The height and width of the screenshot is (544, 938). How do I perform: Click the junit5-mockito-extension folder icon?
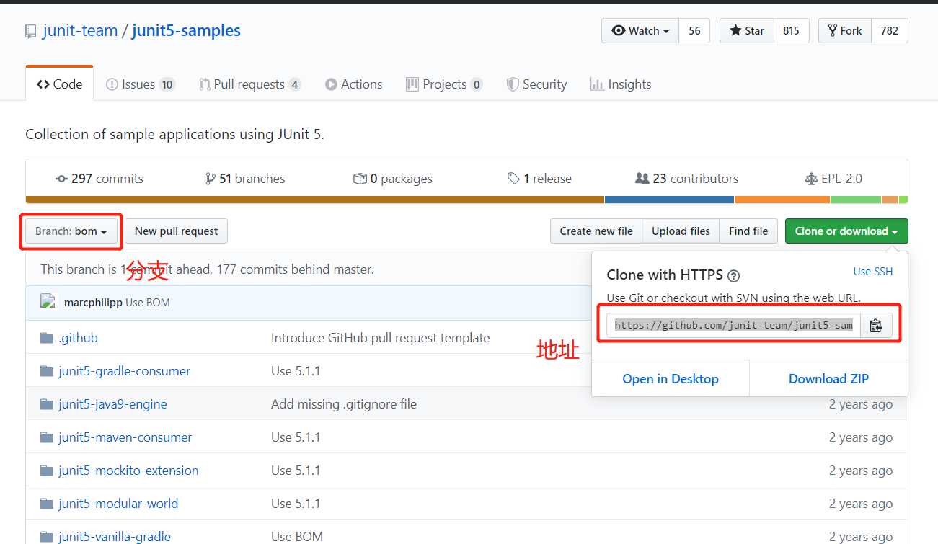(47, 471)
